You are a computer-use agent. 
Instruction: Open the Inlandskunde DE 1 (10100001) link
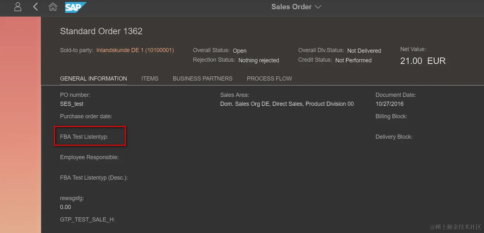135,50
